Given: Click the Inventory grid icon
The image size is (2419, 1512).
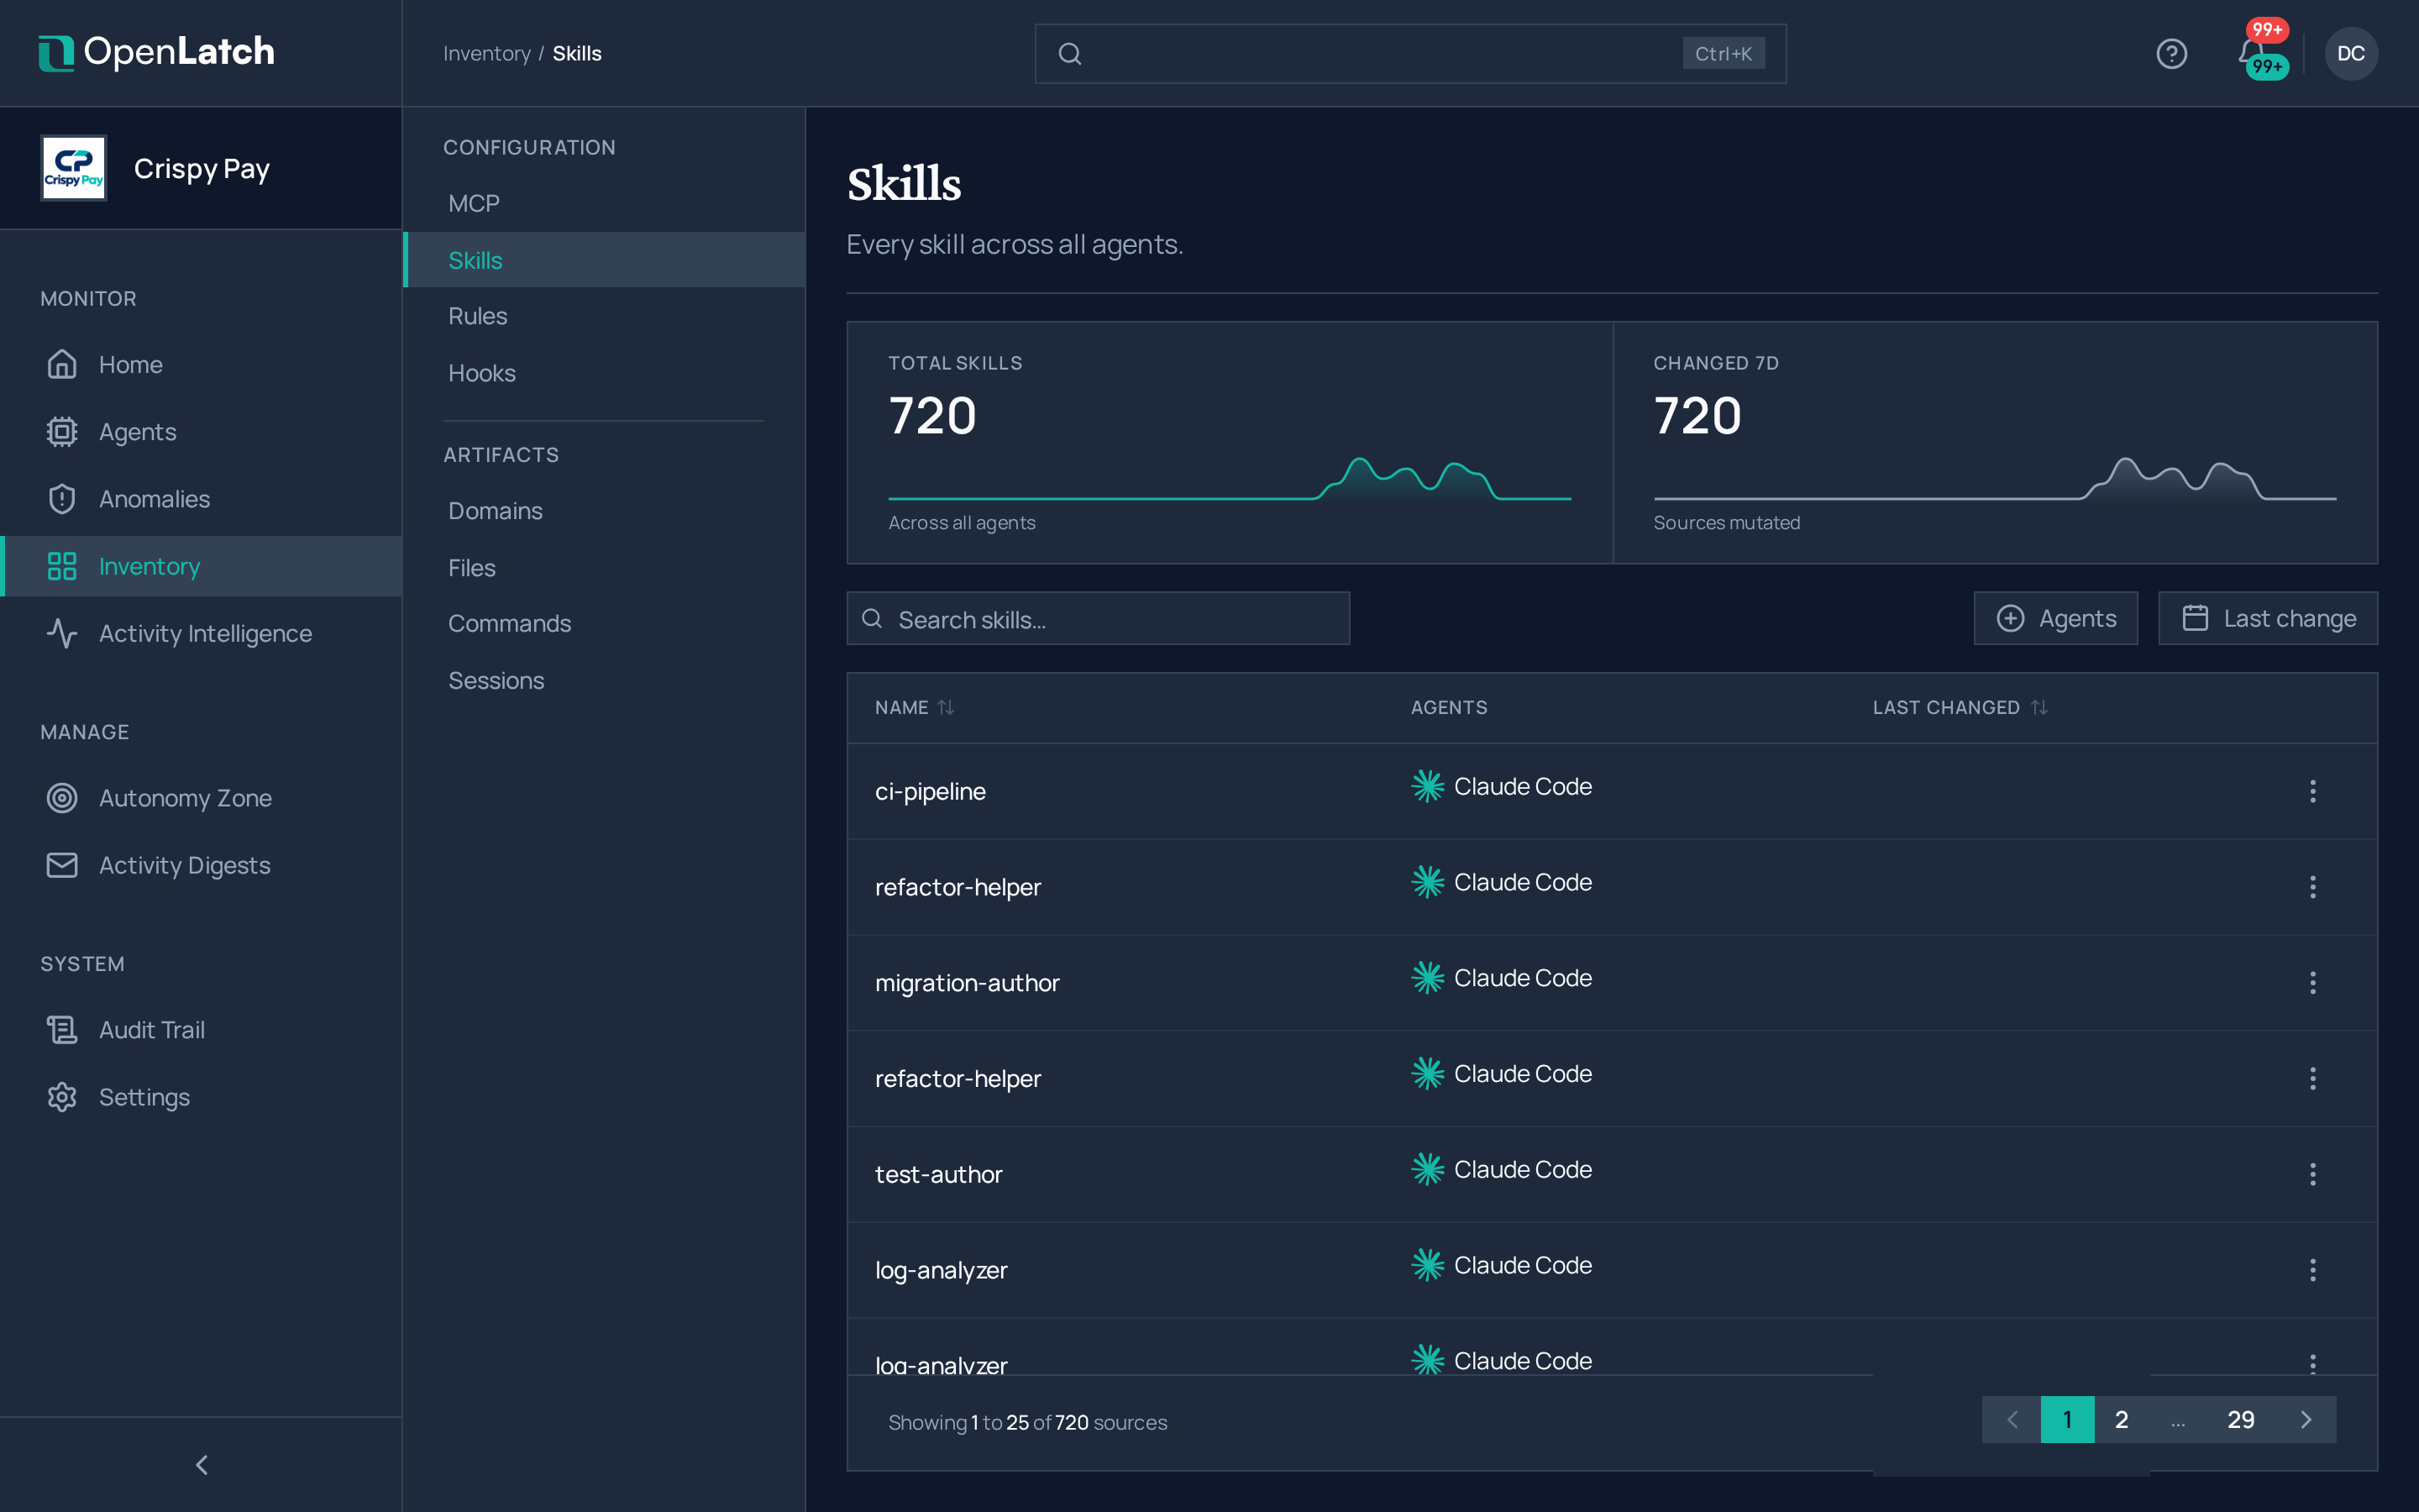Looking at the screenshot, I should (62, 566).
